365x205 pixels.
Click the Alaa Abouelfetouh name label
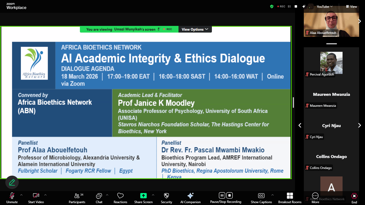click(x=321, y=33)
